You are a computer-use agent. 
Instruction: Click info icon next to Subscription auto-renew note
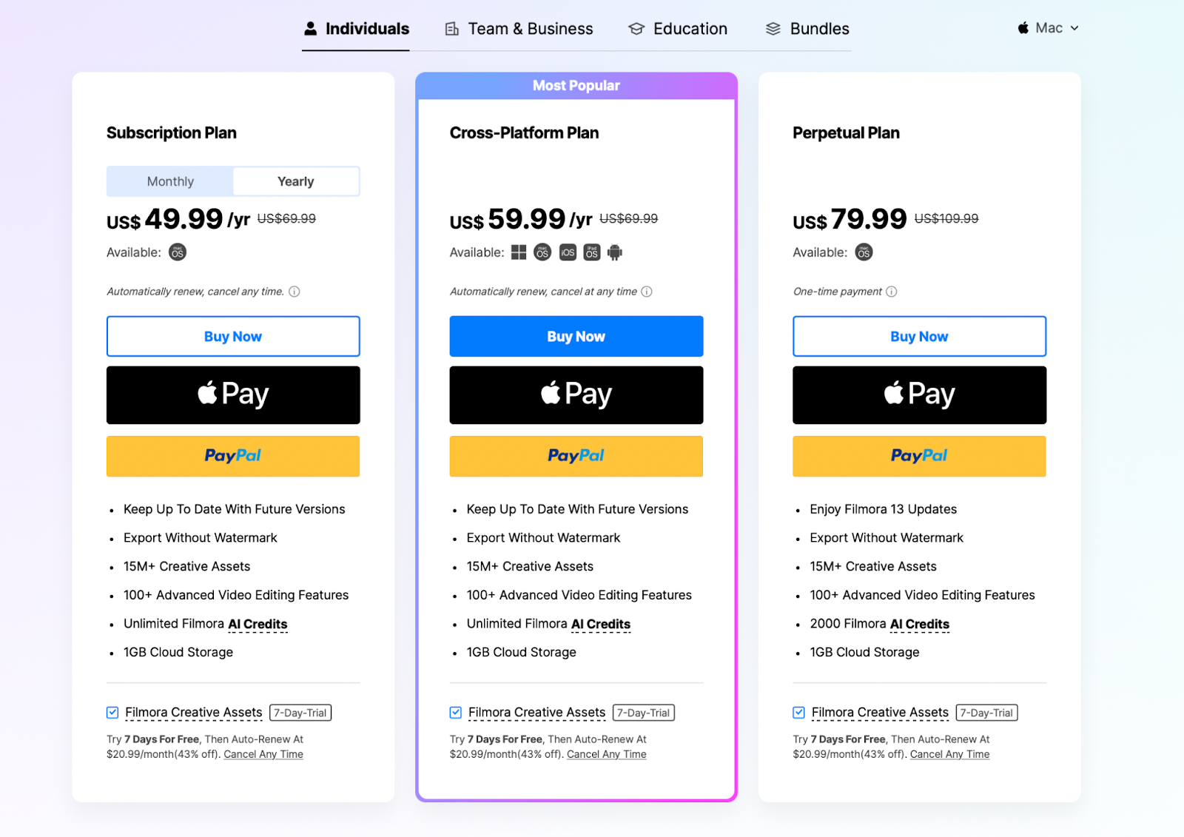pos(295,292)
